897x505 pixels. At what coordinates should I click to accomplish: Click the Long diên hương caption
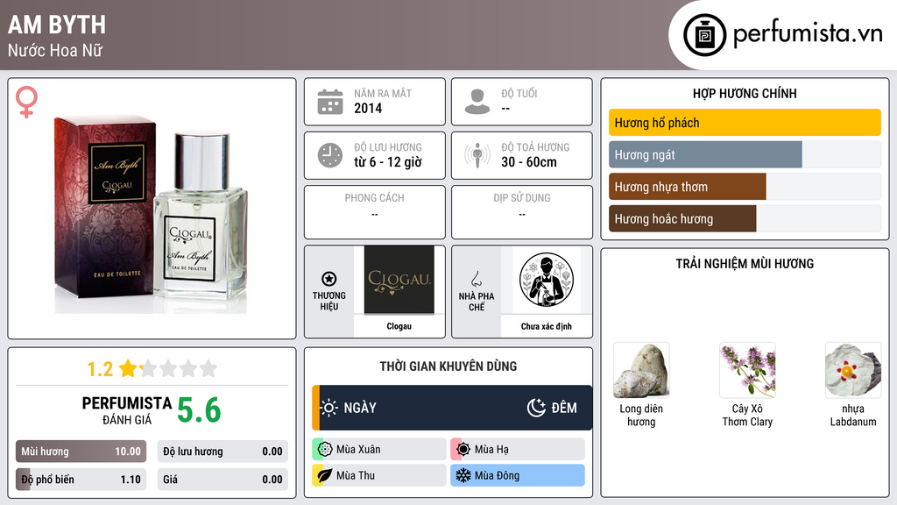(x=641, y=415)
